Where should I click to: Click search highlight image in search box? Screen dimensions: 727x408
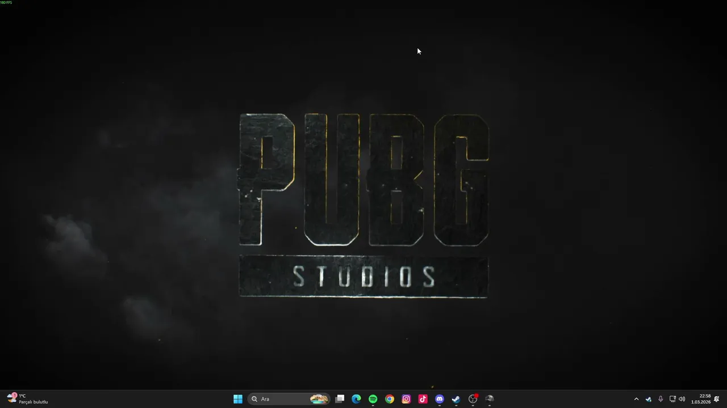[319, 399]
